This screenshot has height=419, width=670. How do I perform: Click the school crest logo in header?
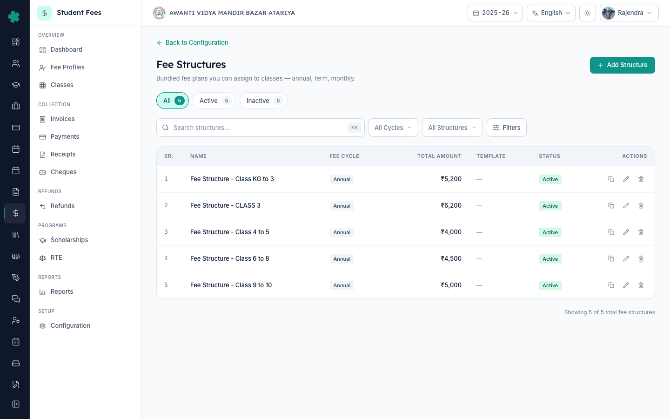pos(159,13)
